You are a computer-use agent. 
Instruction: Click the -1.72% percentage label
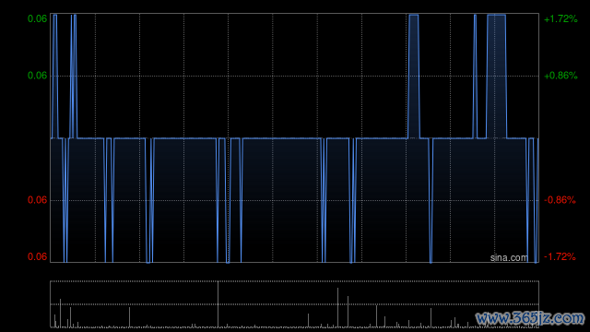pyautogui.click(x=560, y=256)
